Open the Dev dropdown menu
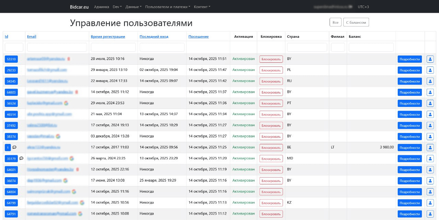The height and width of the screenshot is (220, 439). pyautogui.click(x=116, y=7)
